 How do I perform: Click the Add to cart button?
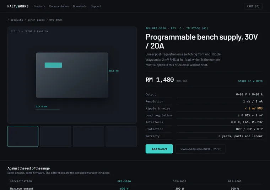pyautogui.click(x=159, y=149)
